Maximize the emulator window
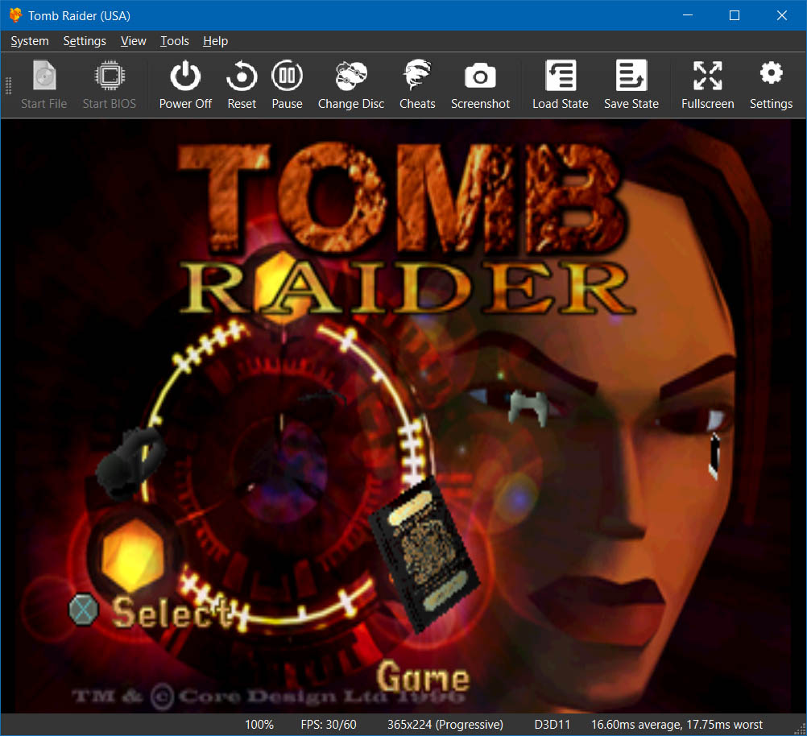 (x=735, y=15)
